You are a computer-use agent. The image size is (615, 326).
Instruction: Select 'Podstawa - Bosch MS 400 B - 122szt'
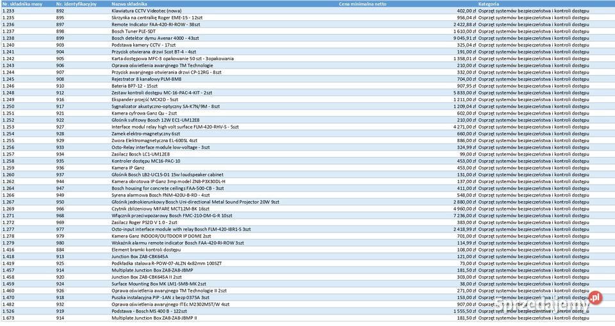pos(149,311)
